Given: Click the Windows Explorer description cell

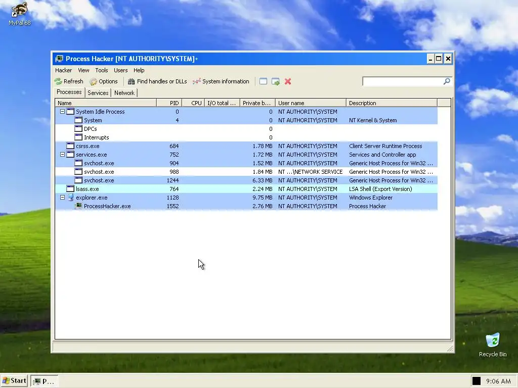Looking at the screenshot, I should click(x=371, y=198).
